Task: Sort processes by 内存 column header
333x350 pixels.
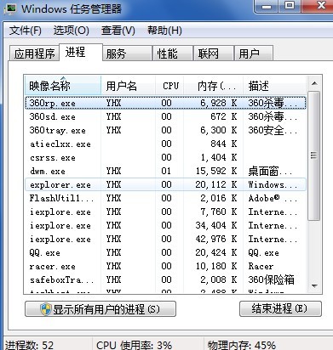Action: [213, 86]
